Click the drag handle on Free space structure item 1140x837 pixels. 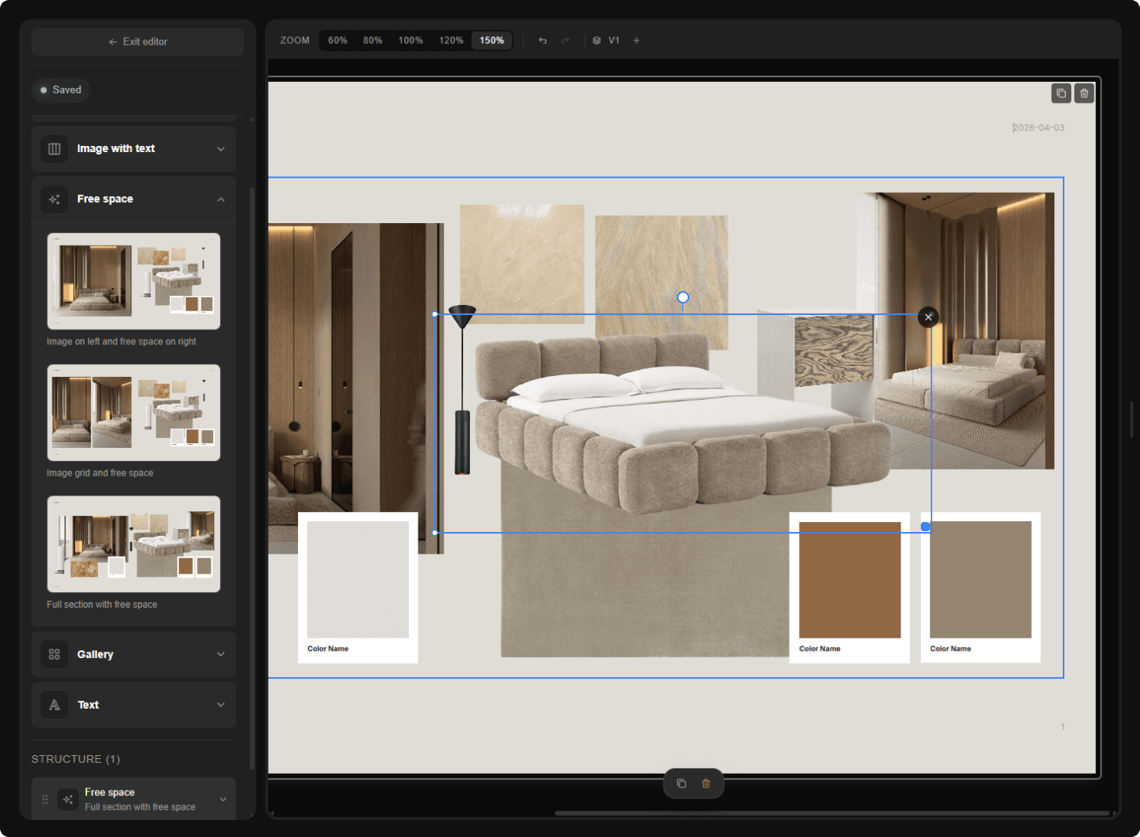pos(45,799)
